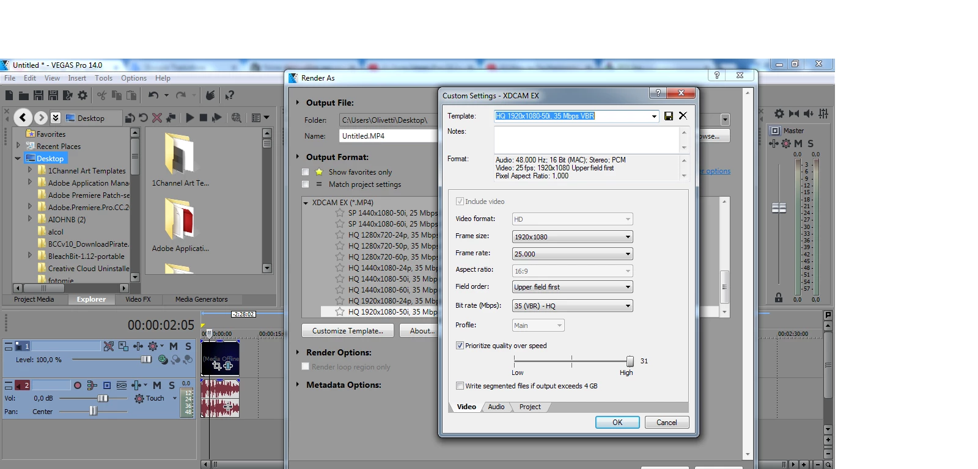Toggle Prioritize quality over speed checkbox
The height and width of the screenshot is (469, 978).
(460, 346)
